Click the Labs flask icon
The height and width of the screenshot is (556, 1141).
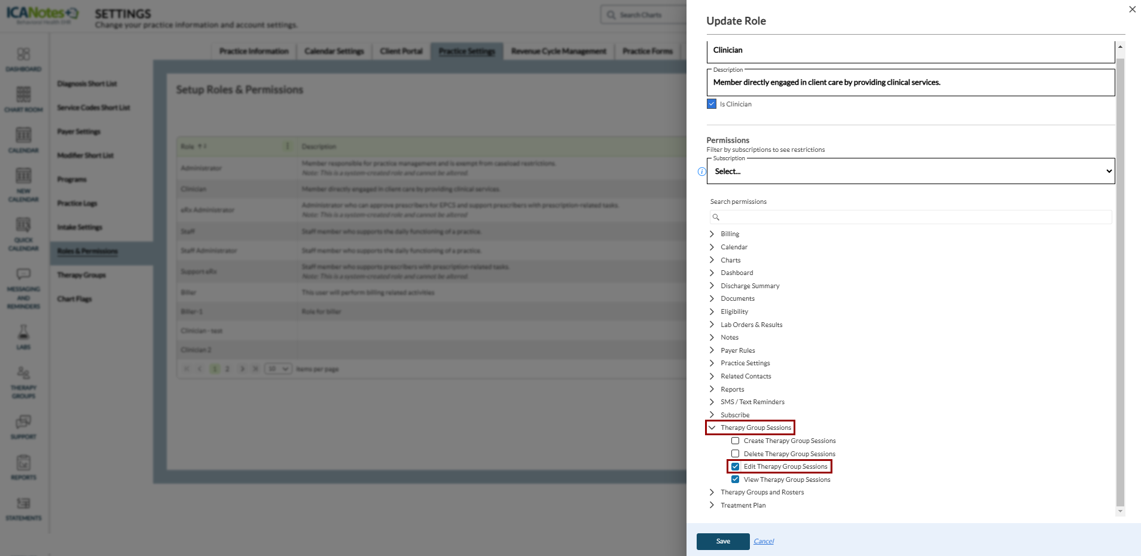23,332
